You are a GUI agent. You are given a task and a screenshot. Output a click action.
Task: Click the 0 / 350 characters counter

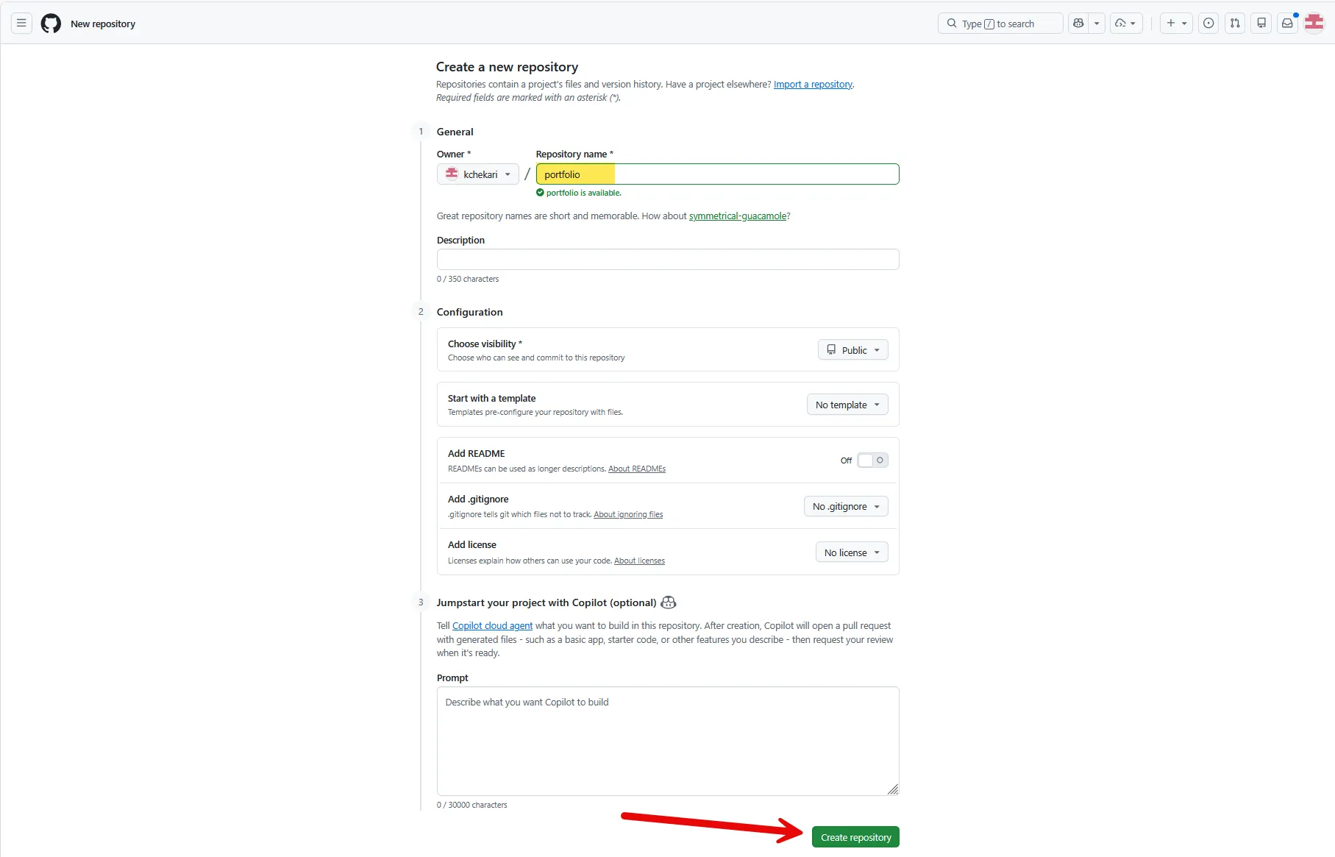click(x=468, y=280)
